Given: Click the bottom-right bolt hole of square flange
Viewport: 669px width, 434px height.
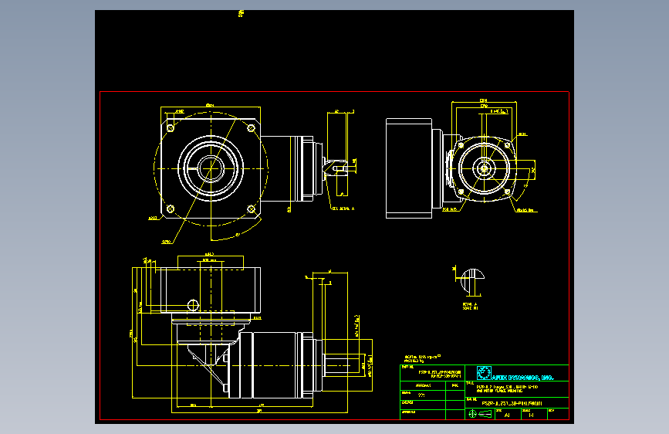Looking at the screenshot, I should coord(252,209).
